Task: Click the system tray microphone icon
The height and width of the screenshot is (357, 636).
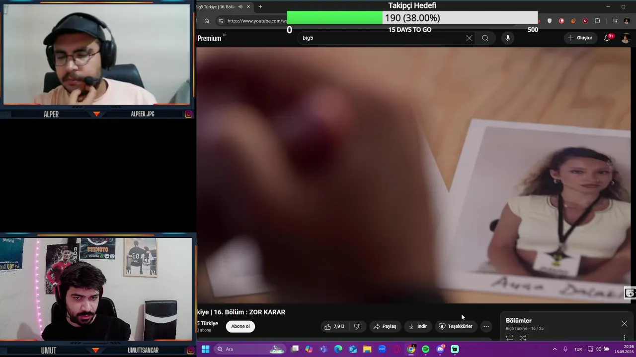Action: click(x=565, y=349)
